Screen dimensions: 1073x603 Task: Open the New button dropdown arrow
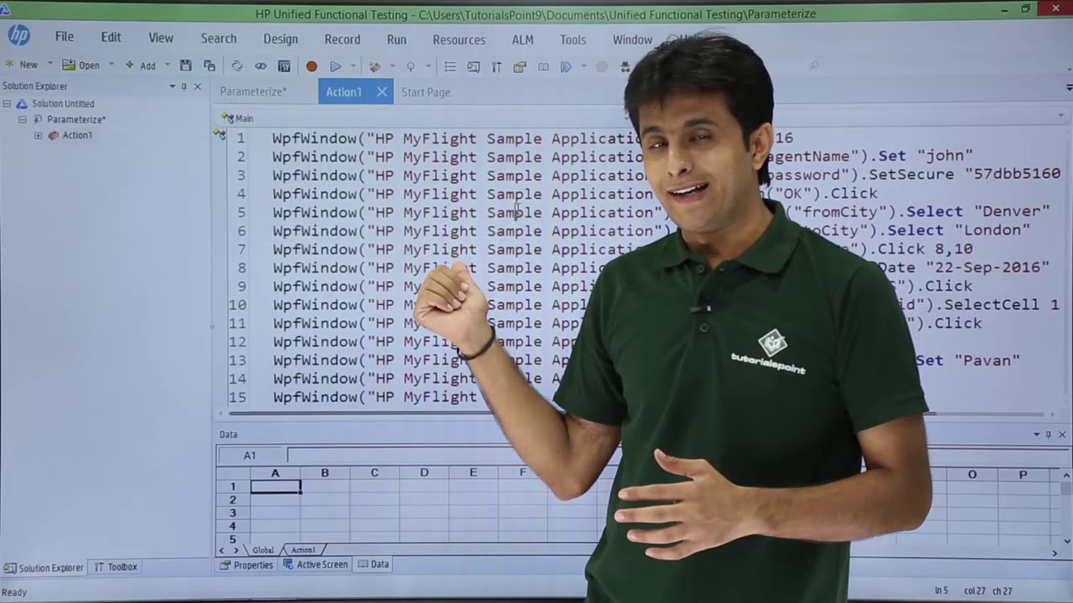pyautogui.click(x=49, y=65)
